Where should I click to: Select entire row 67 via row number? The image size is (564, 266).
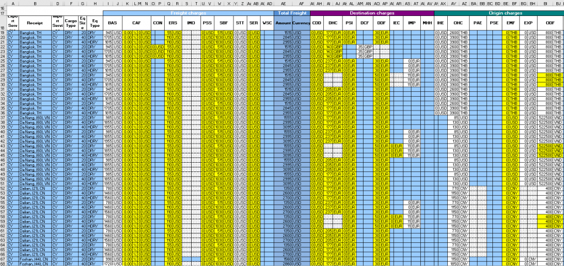tap(3, 259)
